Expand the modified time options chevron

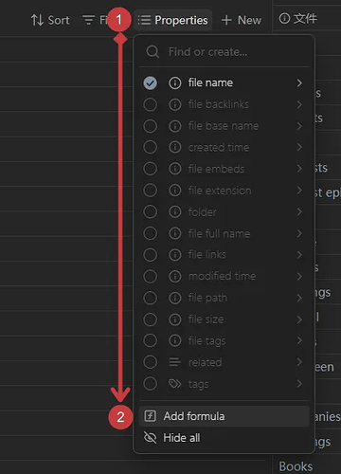pos(299,276)
